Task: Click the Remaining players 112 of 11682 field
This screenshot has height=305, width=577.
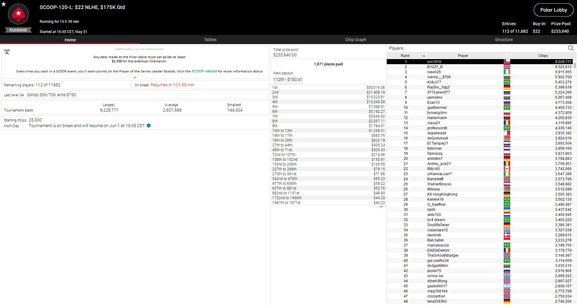Action: point(66,85)
